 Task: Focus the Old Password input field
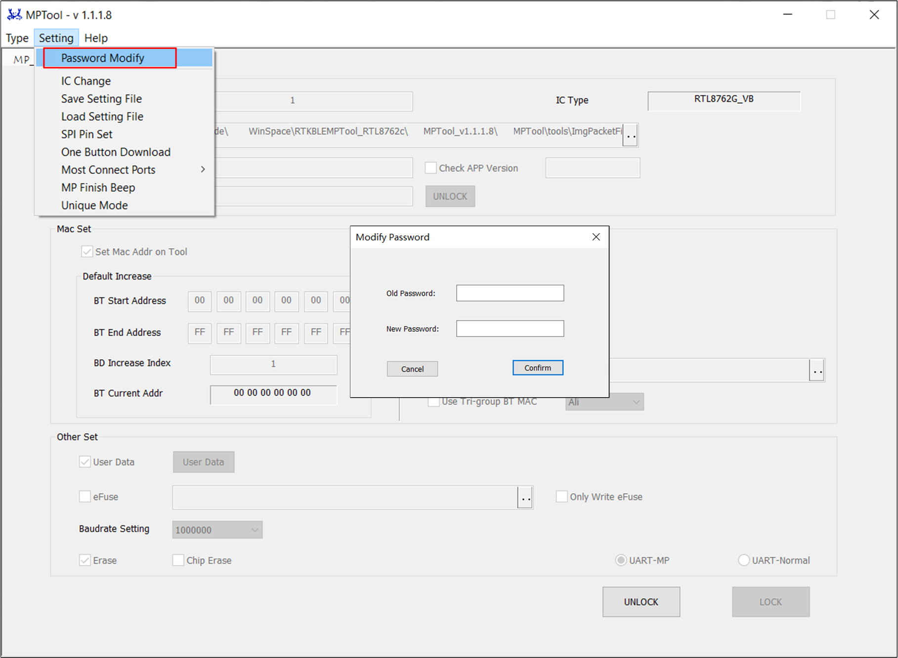pos(510,293)
